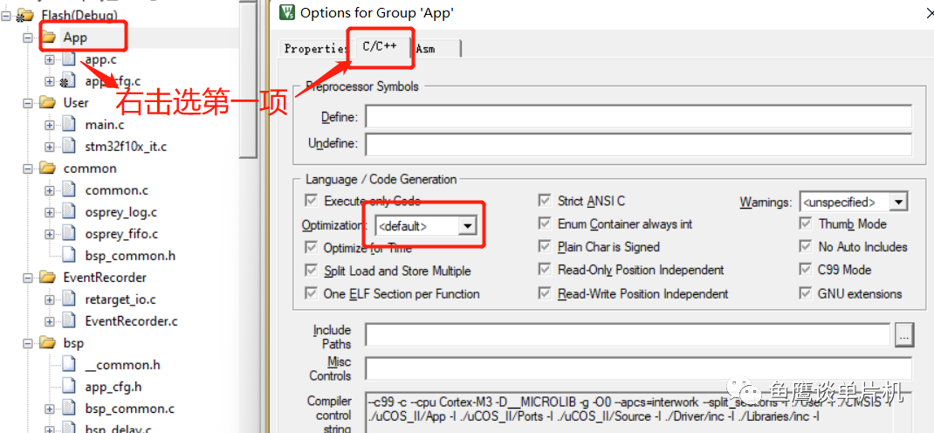The height and width of the screenshot is (433, 934).
Task: Click the bsp_common.c file icon
Action: click(70, 409)
